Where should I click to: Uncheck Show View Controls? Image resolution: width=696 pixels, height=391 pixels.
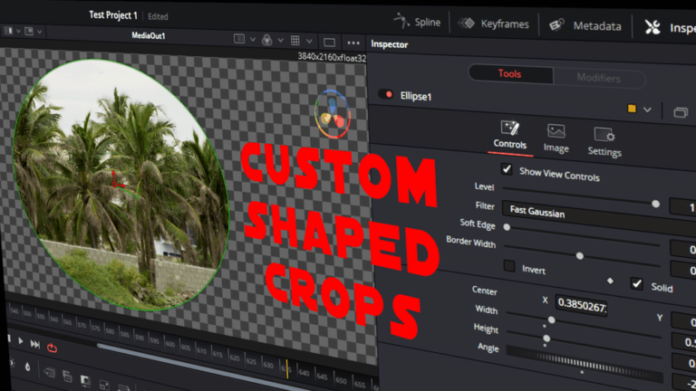[x=507, y=169]
